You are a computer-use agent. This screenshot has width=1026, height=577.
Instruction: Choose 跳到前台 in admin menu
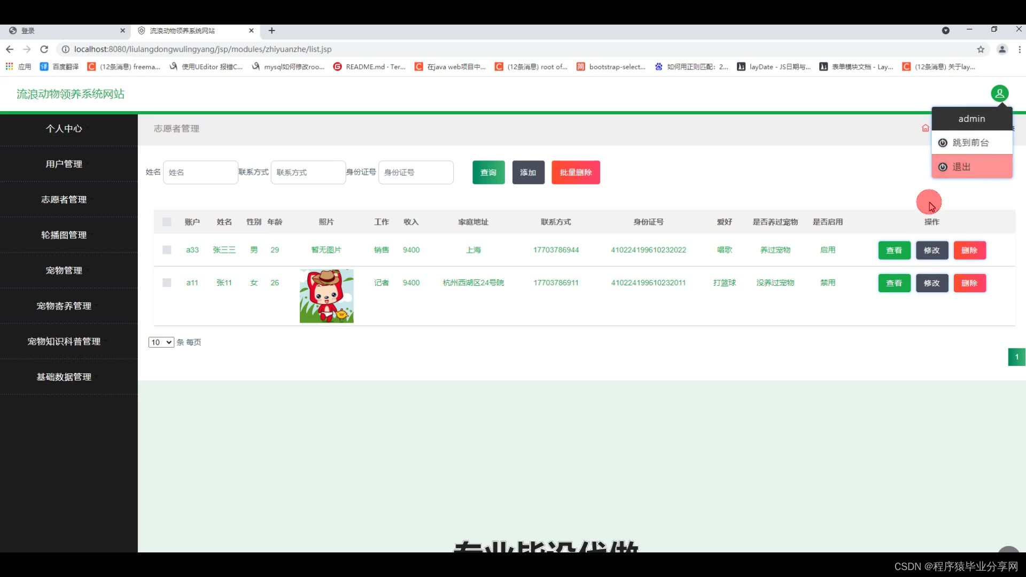point(971,143)
